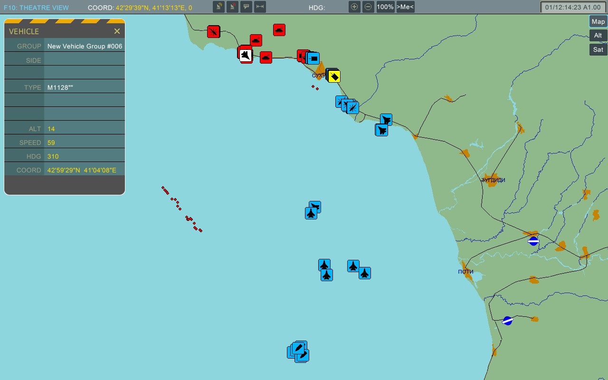608x380 pixels.
Task: Select lower blue fighter in left pair
Action: [327, 275]
